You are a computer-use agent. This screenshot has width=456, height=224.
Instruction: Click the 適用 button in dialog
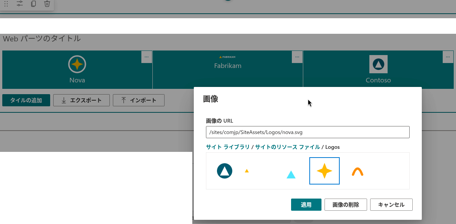[x=306, y=205]
